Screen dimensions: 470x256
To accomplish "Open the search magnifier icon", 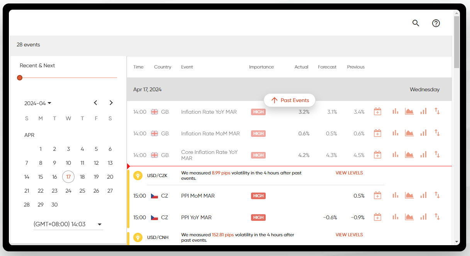I will pyautogui.click(x=416, y=23).
